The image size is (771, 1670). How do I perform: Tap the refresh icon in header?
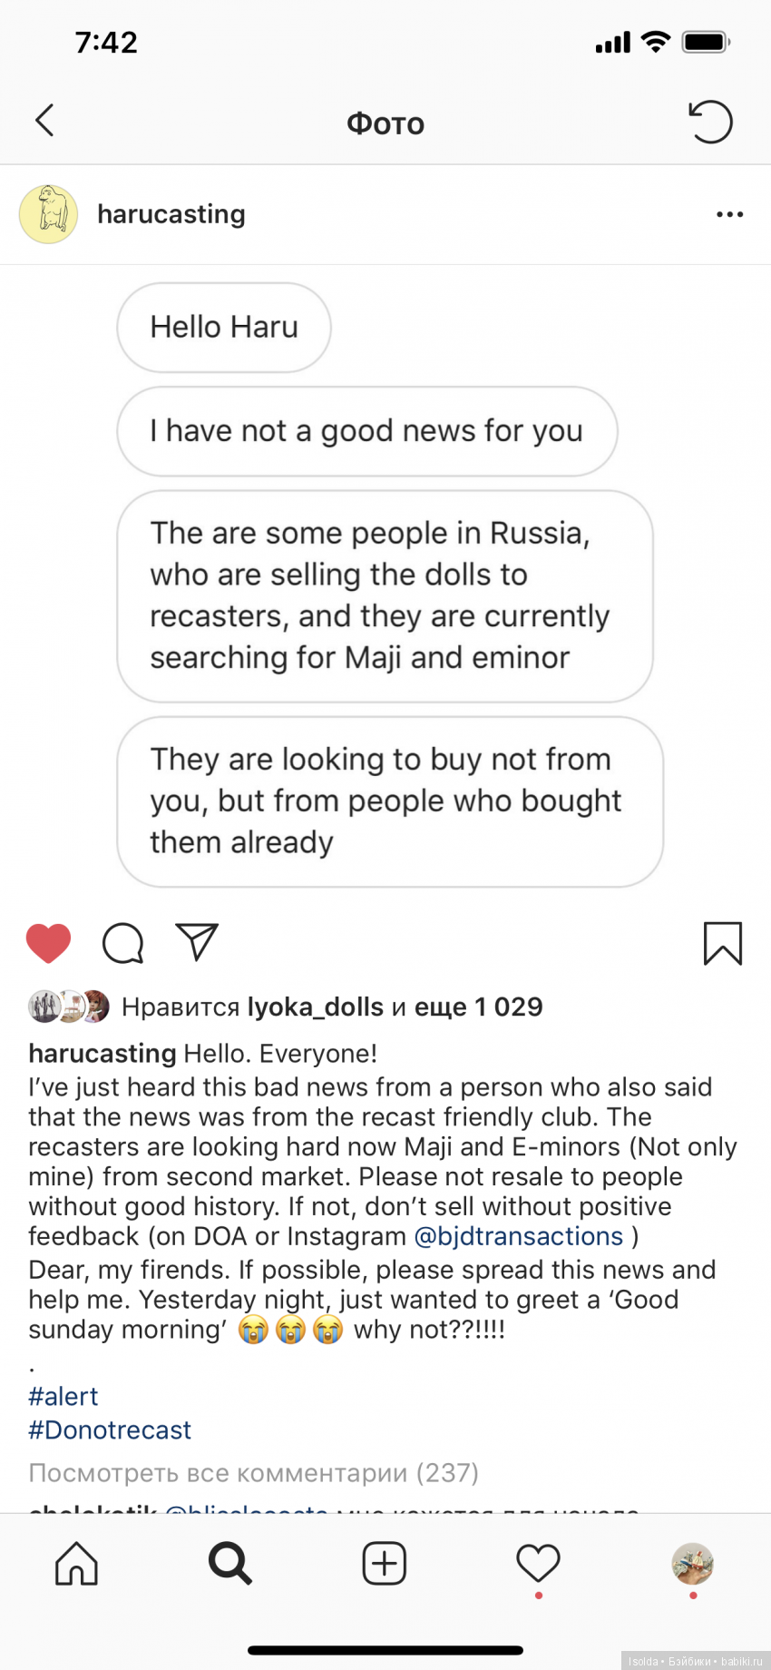[x=710, y=122]
